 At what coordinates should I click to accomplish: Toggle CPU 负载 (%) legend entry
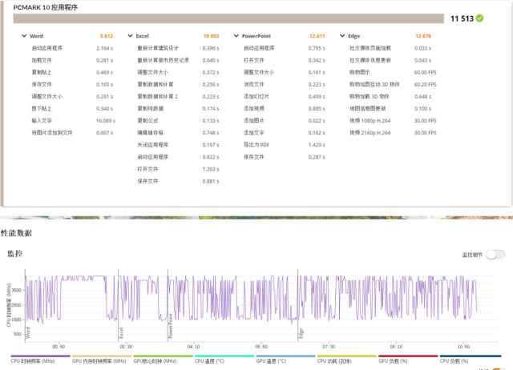[x=471, y=359]
